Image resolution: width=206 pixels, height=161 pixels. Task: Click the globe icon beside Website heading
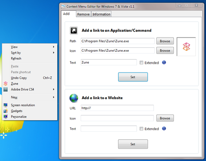click(74, 98)
